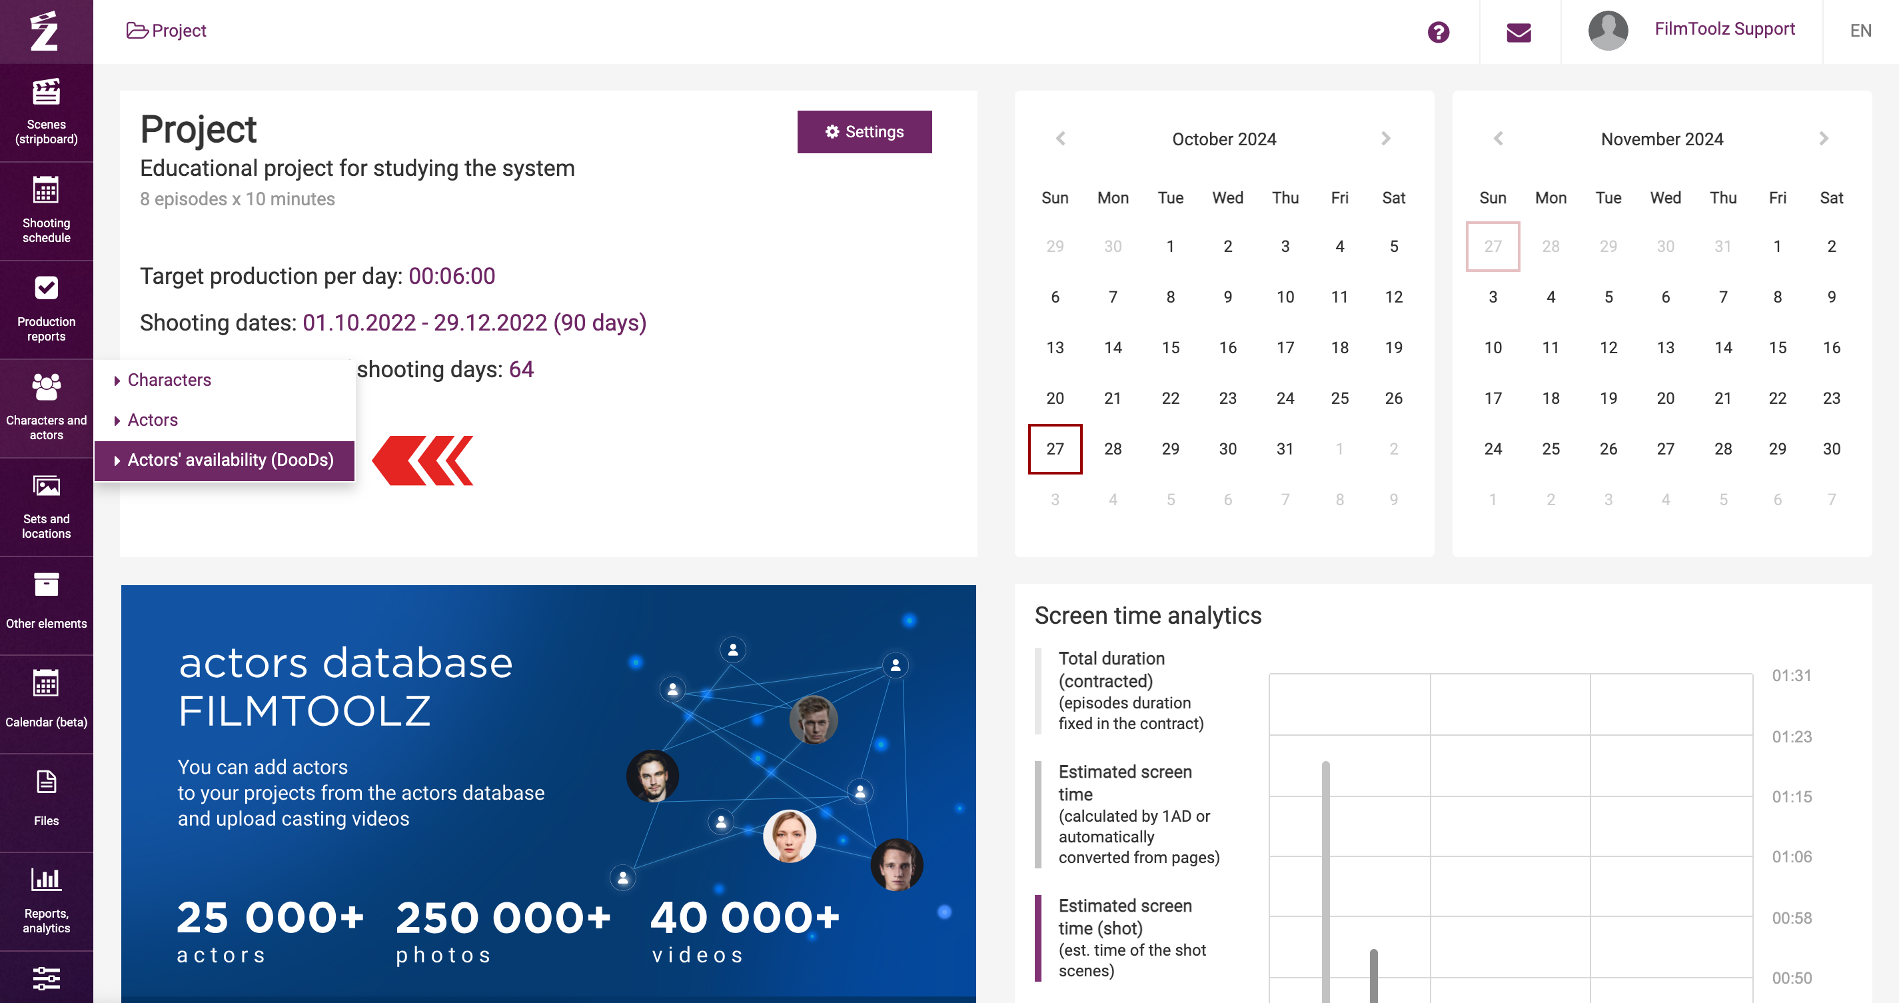1899x1003 pixels.
Task: Select greyed October 27 in November calendar
Action: tap(1493, 247)
